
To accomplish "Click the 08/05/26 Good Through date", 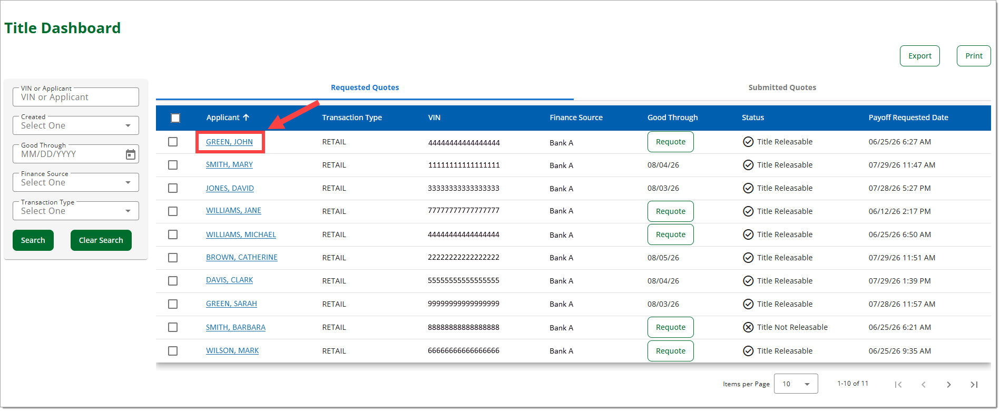I will [663, 258].
